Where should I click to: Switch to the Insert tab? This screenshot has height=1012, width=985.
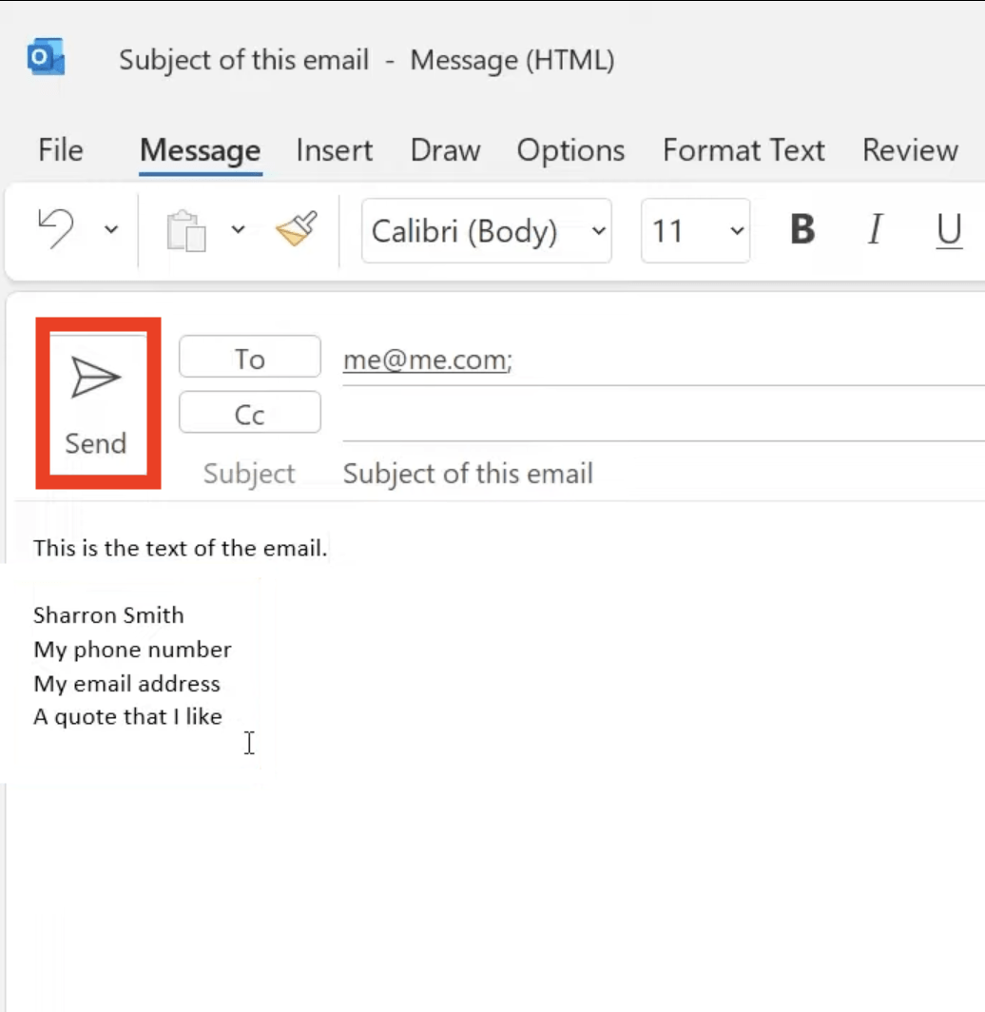click(334, 150)
